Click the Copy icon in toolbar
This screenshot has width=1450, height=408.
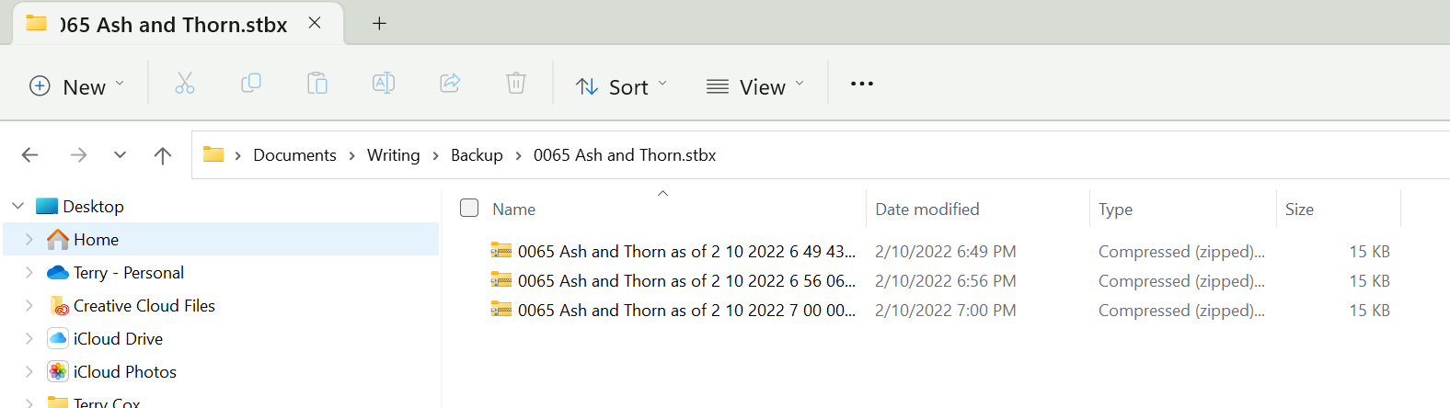(250, 85)
